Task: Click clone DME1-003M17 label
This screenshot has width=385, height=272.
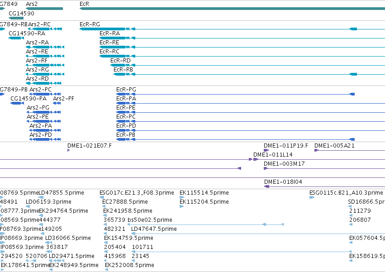Action: pos(284,164)
